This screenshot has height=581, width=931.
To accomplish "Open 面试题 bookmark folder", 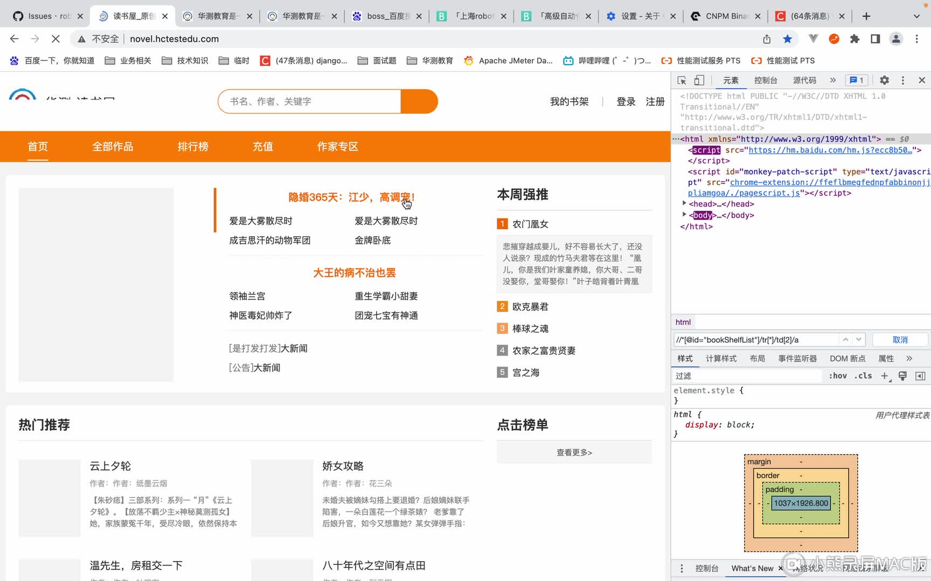I will pos(377,60).
